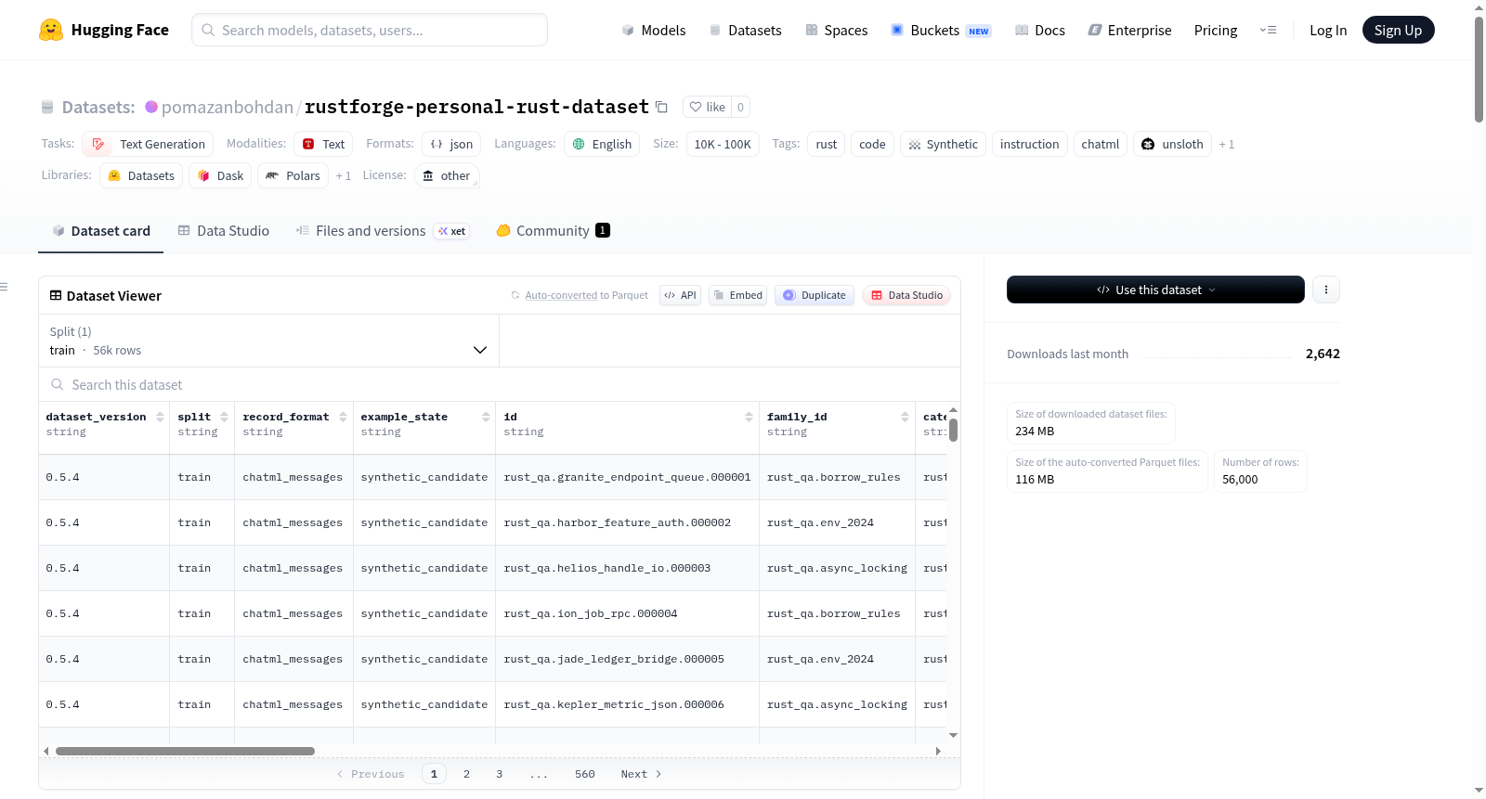Open the navigation overflow menu icon beside Pricing
1486x799 pixels.
pyautogui.click(x=1268, y=30)
